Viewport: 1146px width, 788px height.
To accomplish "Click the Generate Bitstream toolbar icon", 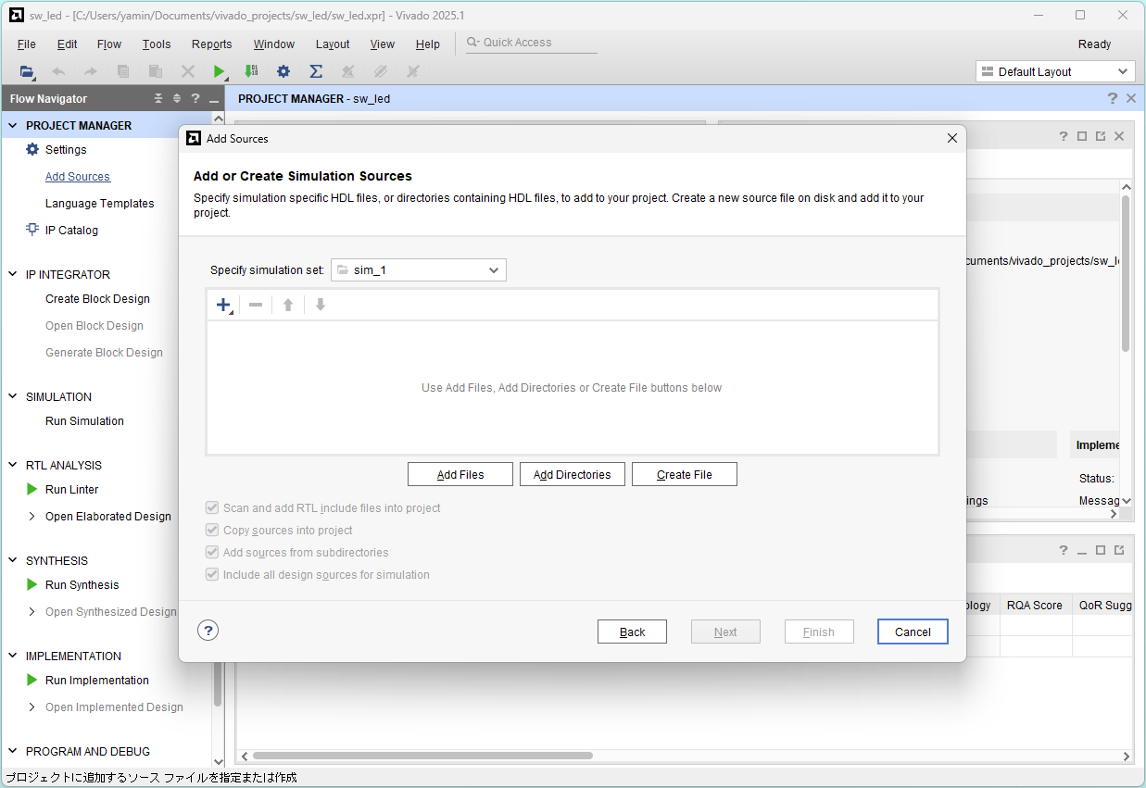I will coord(251,71).
